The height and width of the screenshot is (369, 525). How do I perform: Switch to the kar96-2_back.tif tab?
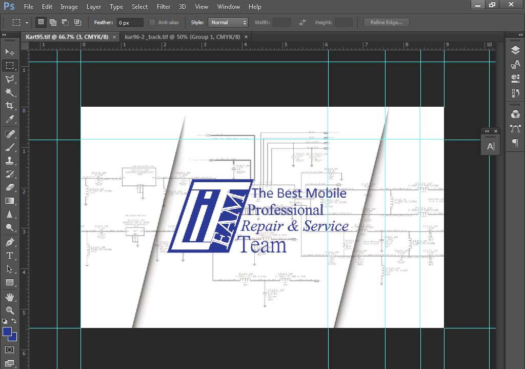[182, 37]
